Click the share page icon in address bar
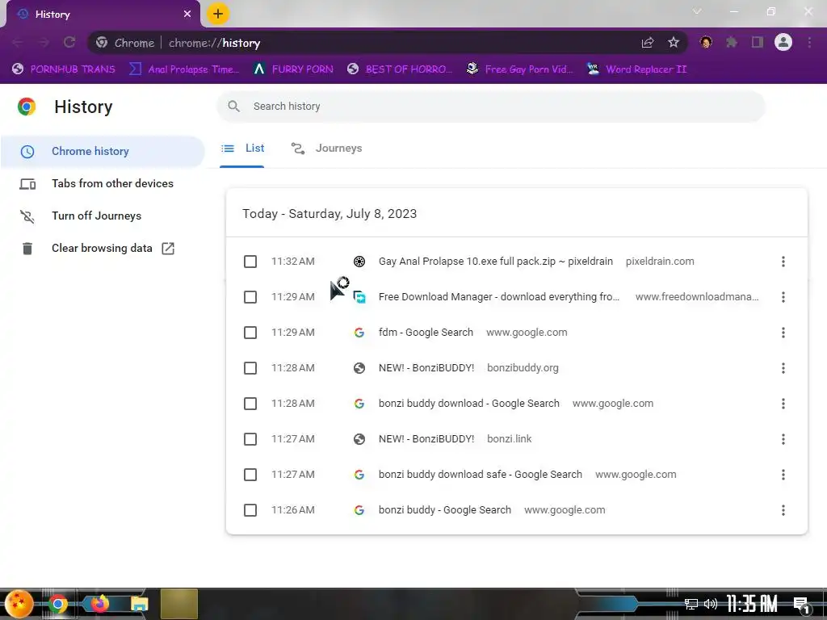Viewport: 827px width, 620px height. [648, 43]
